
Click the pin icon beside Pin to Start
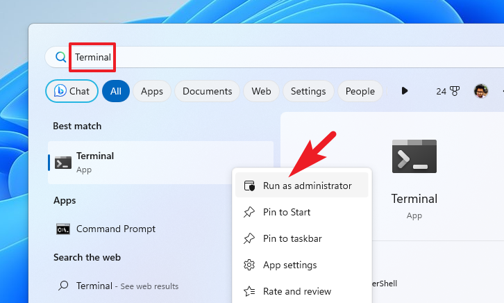(x=249, y=212)
